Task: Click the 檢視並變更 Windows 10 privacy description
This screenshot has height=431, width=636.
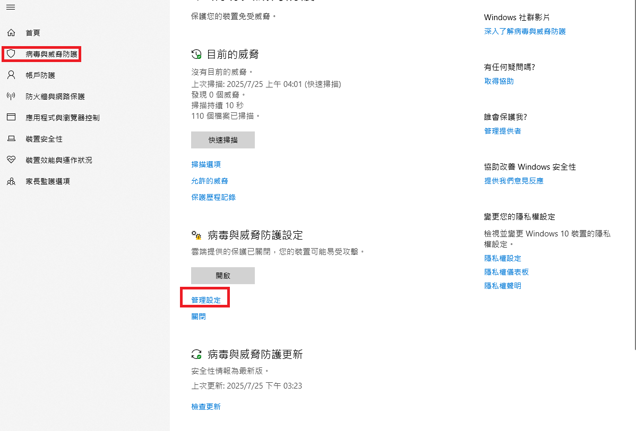Action: click(x=547, y=239)
